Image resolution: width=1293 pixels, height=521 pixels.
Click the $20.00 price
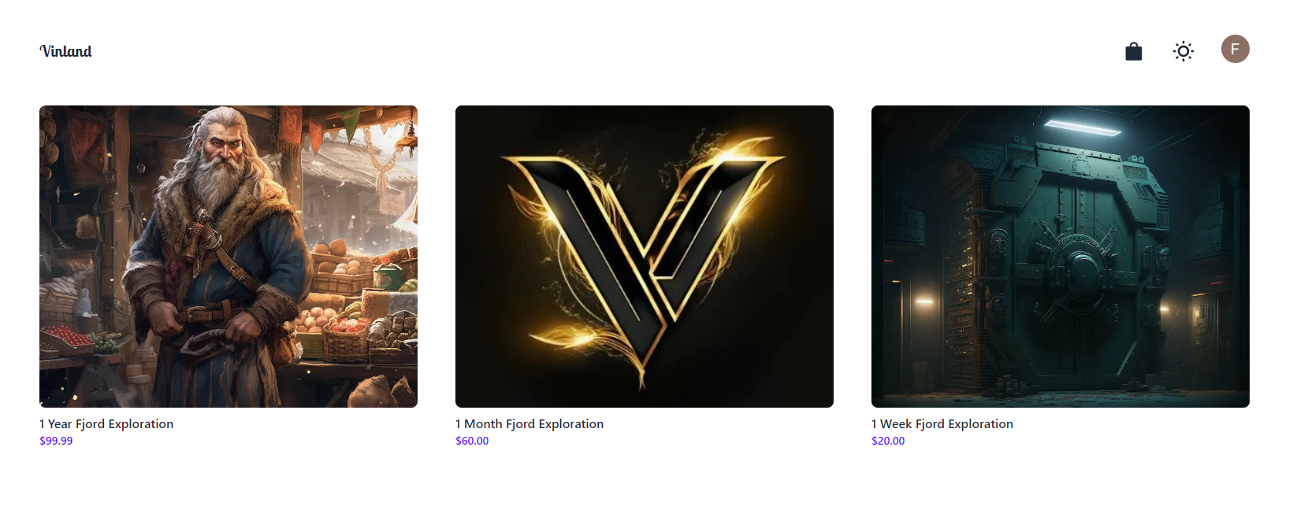coord(888,441)
